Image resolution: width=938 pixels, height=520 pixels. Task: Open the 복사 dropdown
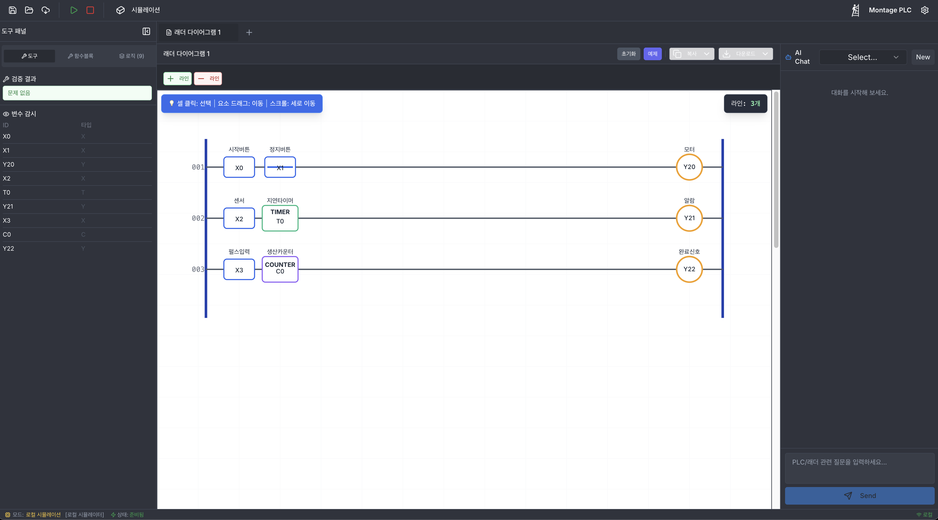[692, 54]
